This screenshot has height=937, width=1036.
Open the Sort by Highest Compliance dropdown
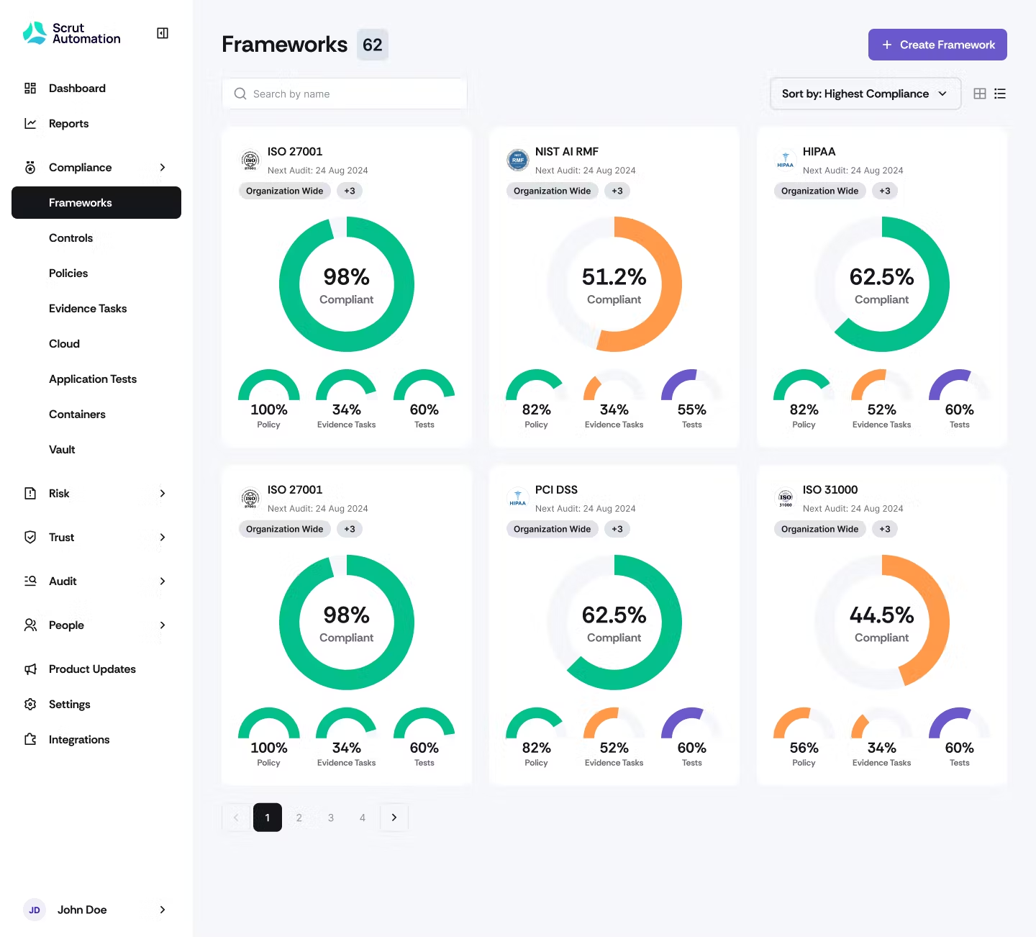click(x=865, y=94)
